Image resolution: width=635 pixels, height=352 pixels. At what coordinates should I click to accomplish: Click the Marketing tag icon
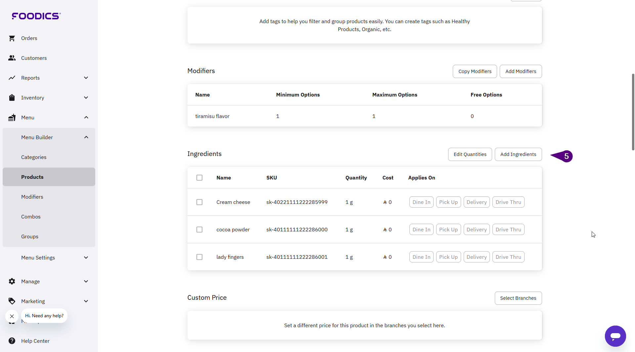tap(12, 301)
